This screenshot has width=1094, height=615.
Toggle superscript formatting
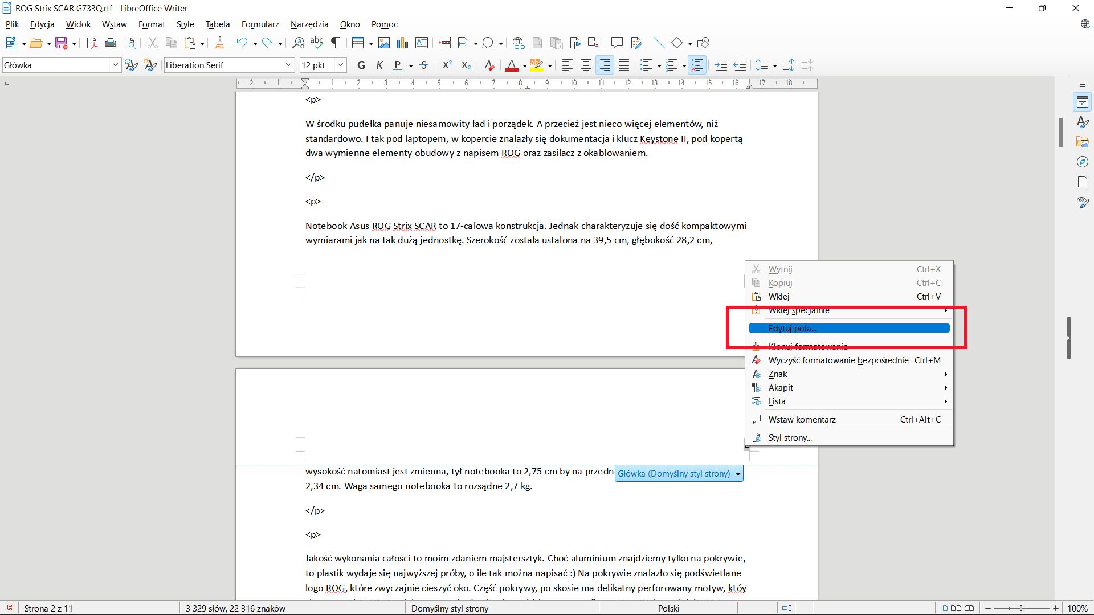coord(447,65)
